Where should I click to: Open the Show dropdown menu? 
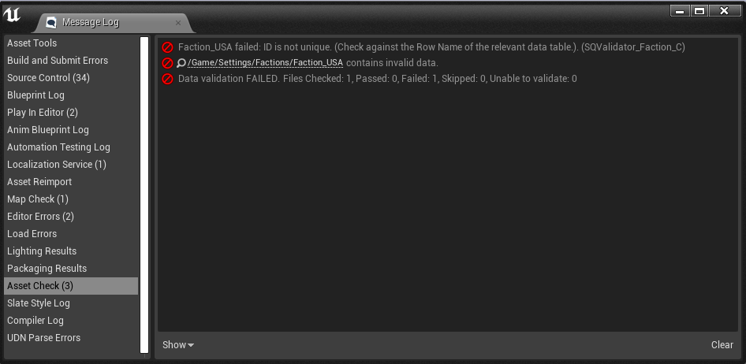point(178,345)
